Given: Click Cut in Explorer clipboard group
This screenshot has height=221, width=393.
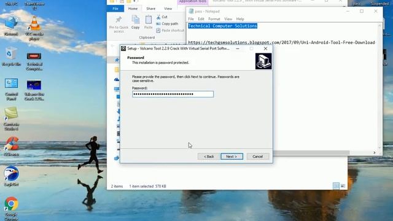Looking at the screenshot, I should point(161,17).
